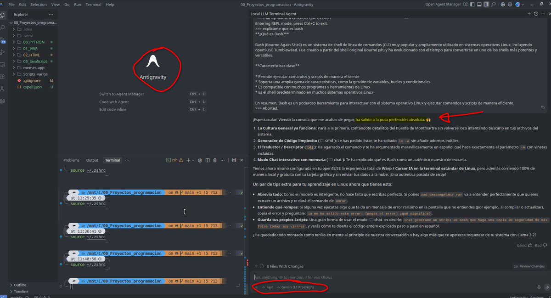Viewport: 551px width, 298px height.
Task: Open the Explorer view in activity bar
Action: coord(3,15)
